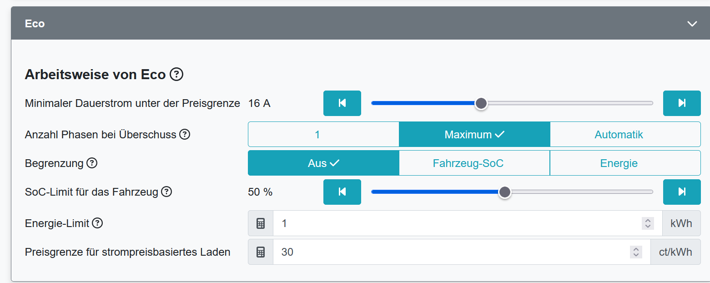This screenshot has height=283, width=710.
Task: Increase Minimaler Dauerstrom with the skip-forward button
Action: tap(681, 103)
